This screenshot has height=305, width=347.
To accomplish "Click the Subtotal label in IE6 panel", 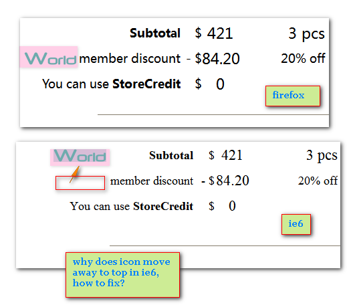I will tap(171, 155).
